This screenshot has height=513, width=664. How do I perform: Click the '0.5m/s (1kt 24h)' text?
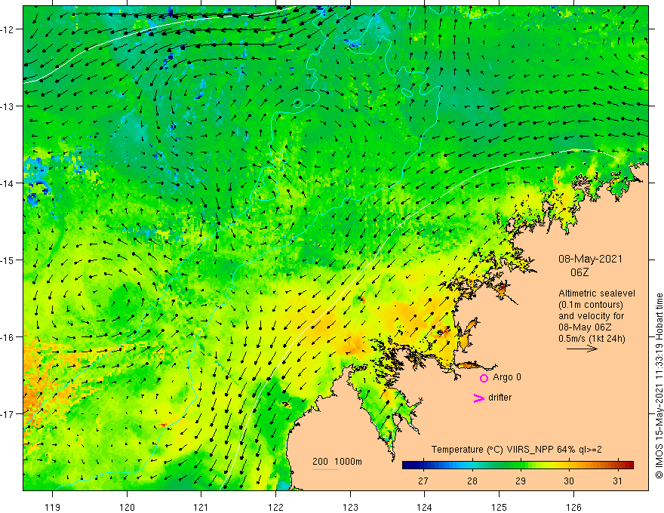coord(592,339)
